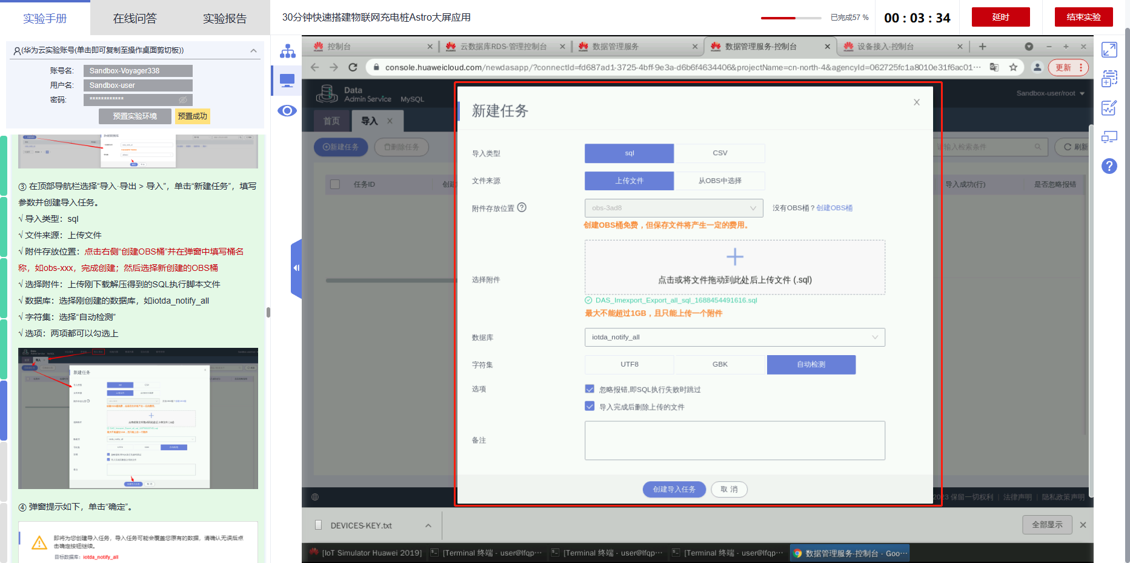Open the browser profile avatar icon
This screenshot has height=563, width=1130.
1037,67
